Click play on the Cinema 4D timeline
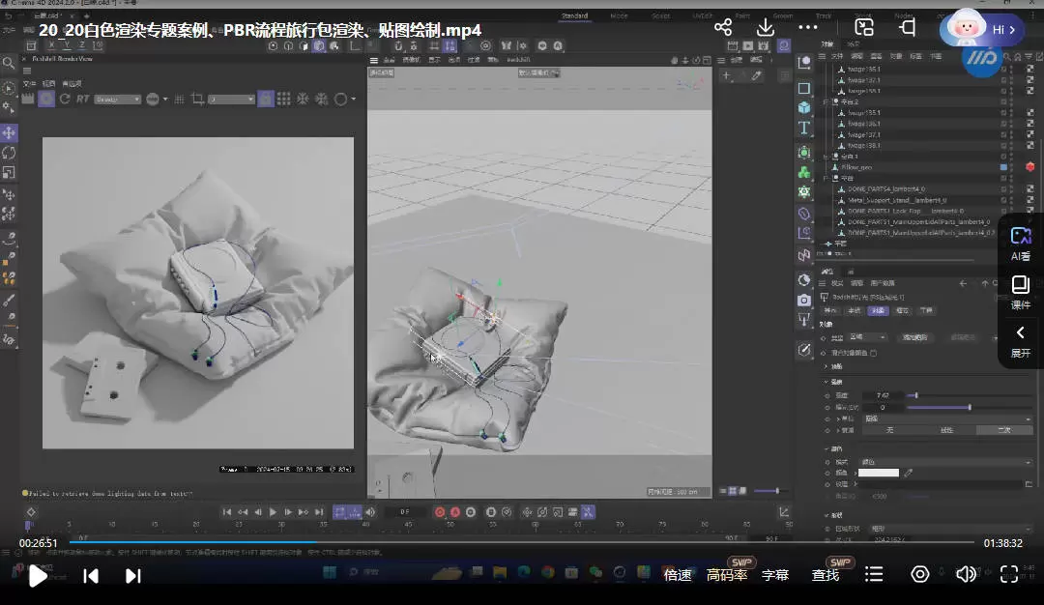 [273, 512]
